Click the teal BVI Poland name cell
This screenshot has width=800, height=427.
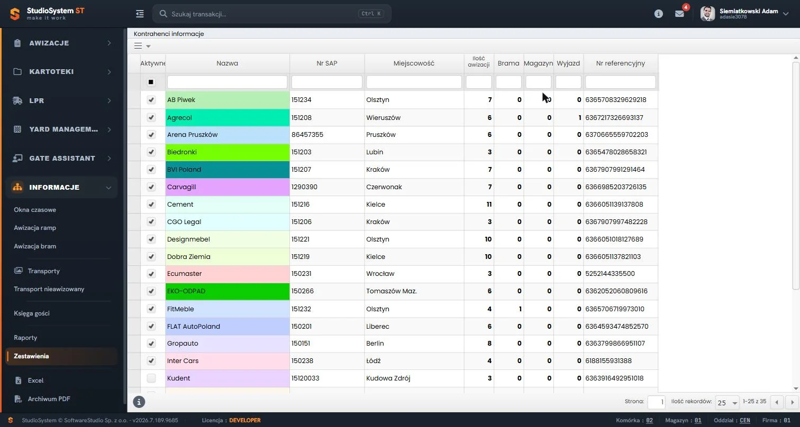click(x=228, y=170)
